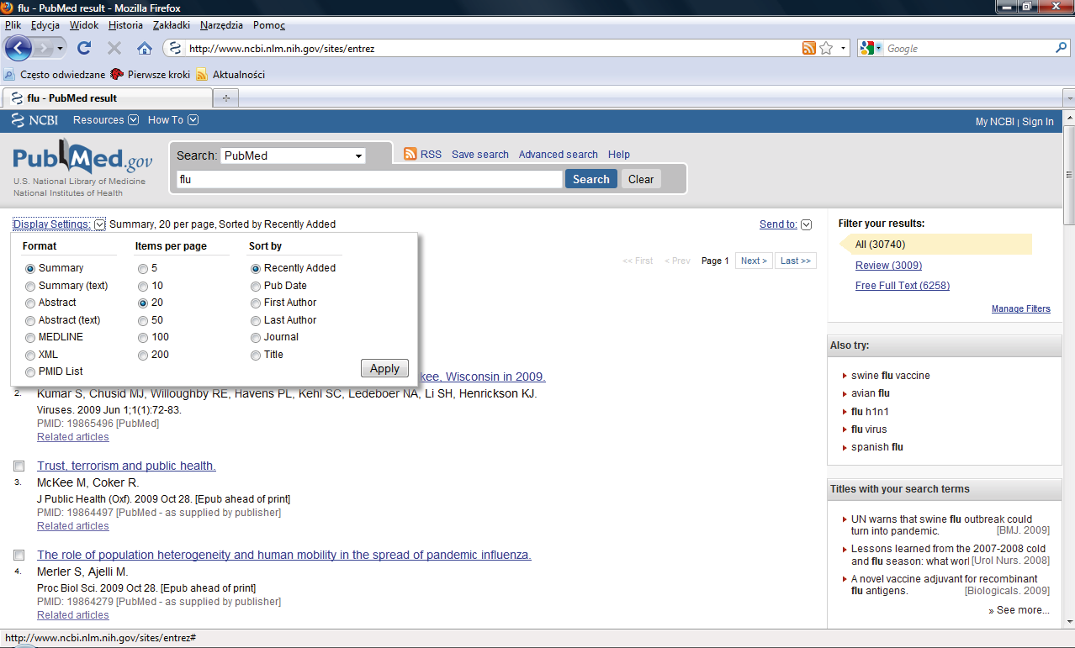Set items per page to 200
The width and height of the screenshot is (1075, 648).
click(143, 355)
